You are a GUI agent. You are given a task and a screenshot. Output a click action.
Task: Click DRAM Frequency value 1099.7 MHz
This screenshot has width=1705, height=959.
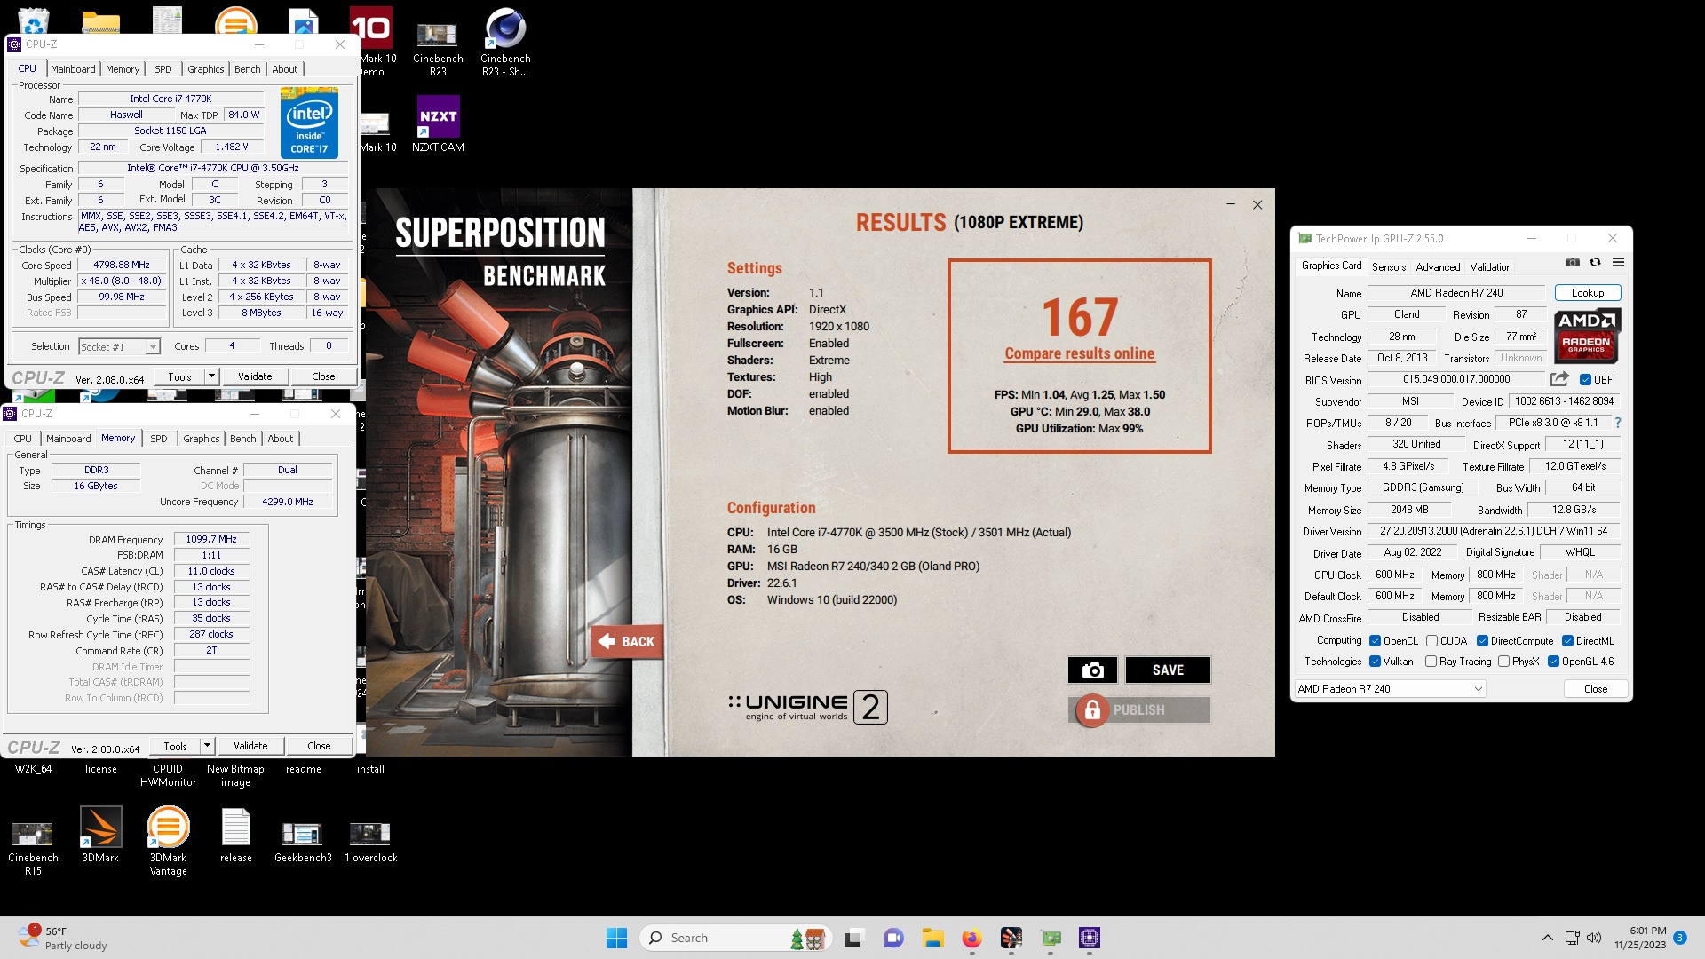point(211,540)
